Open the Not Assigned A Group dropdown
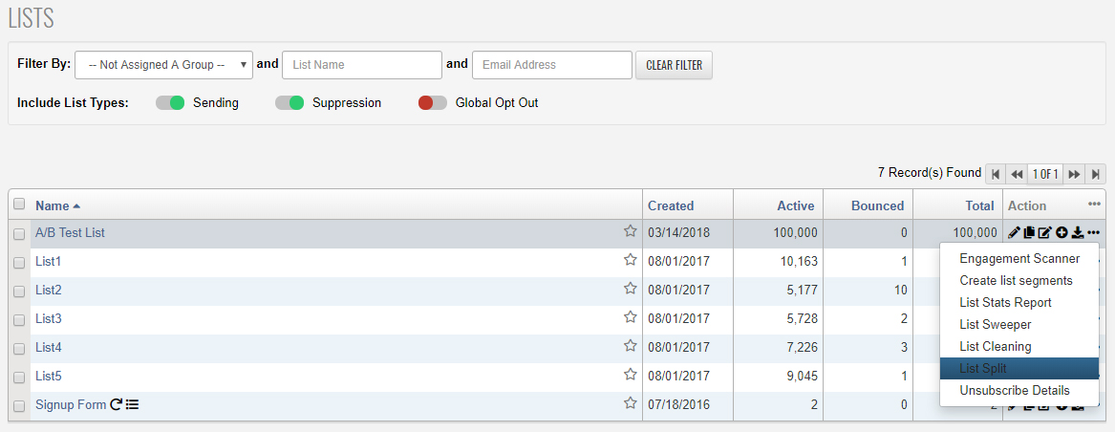The image size is (1115, 432). [x=163, y=65]
